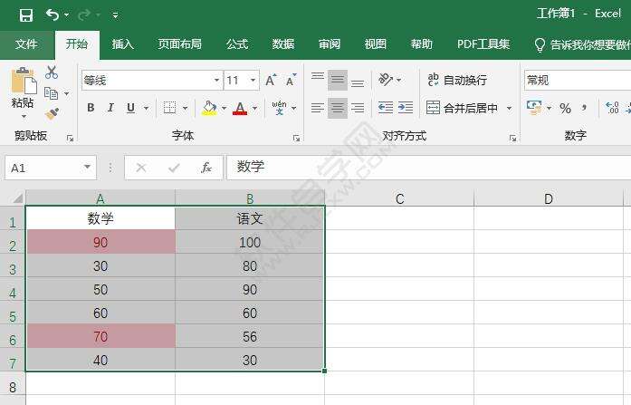Switch to the 数据 tab
Viewport: 631px width, 405px height.
[283, 43]
